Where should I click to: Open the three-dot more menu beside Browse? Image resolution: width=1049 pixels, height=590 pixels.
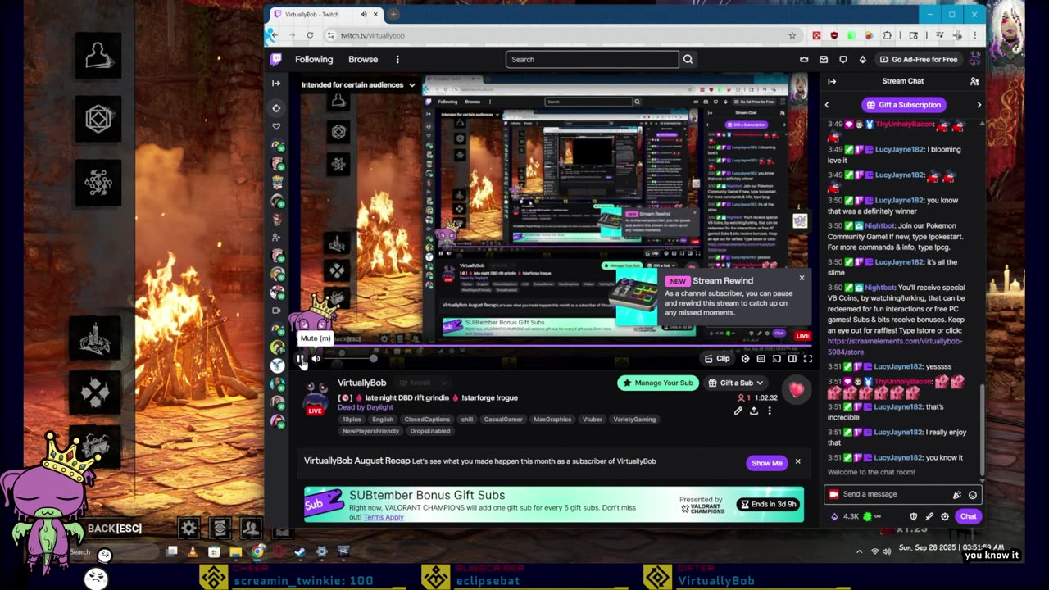[397, 59]
